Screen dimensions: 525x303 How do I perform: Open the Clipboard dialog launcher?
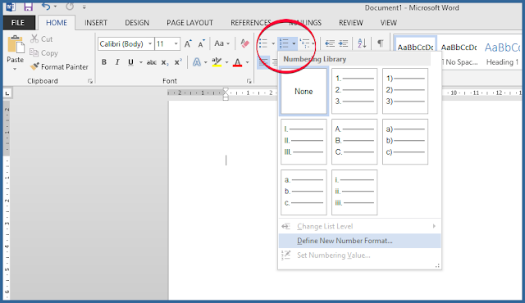coord(90,81)
